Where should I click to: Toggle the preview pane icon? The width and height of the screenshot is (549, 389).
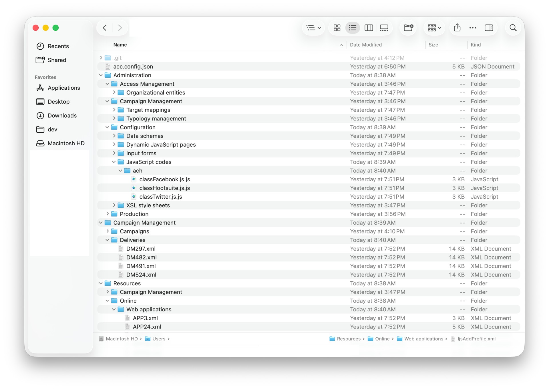pos(489,28)
